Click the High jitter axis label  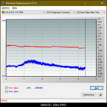point(4,20)
